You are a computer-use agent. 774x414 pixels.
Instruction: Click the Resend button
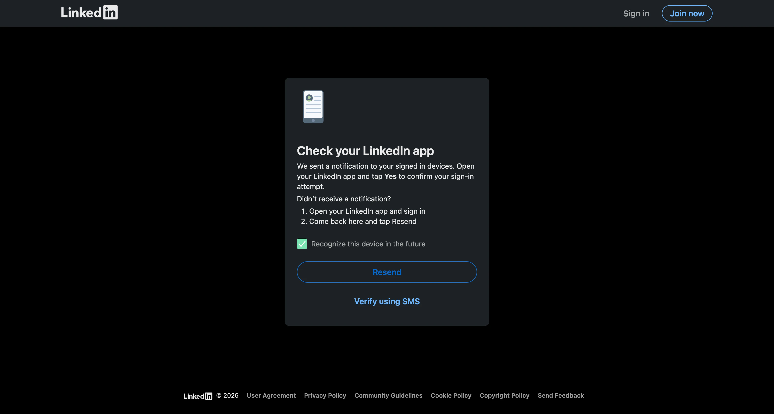click(387, 272)
